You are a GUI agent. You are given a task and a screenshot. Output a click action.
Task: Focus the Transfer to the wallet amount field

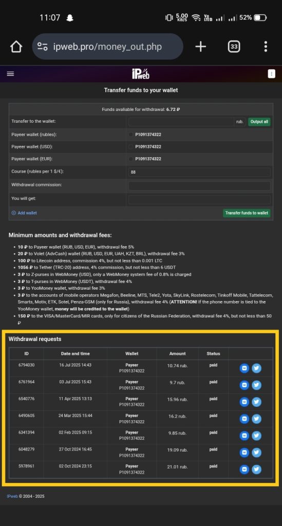[x=181, y=122]
